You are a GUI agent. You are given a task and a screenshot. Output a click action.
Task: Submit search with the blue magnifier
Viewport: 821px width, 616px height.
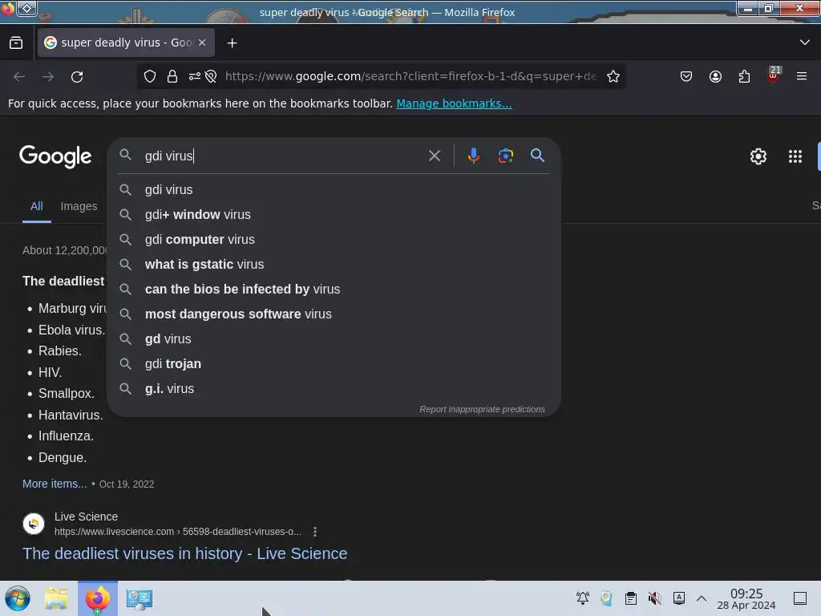537,155
